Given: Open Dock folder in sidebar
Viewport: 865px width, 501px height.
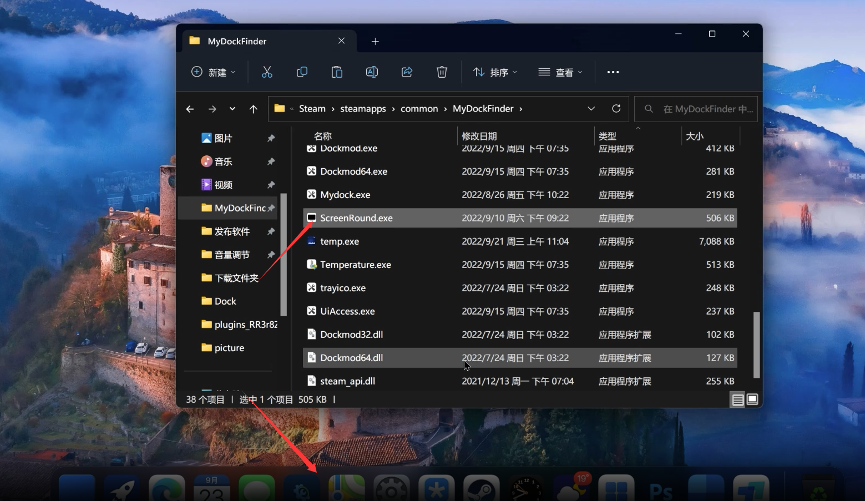Looking at the screenshot, I should pos(225,301).
